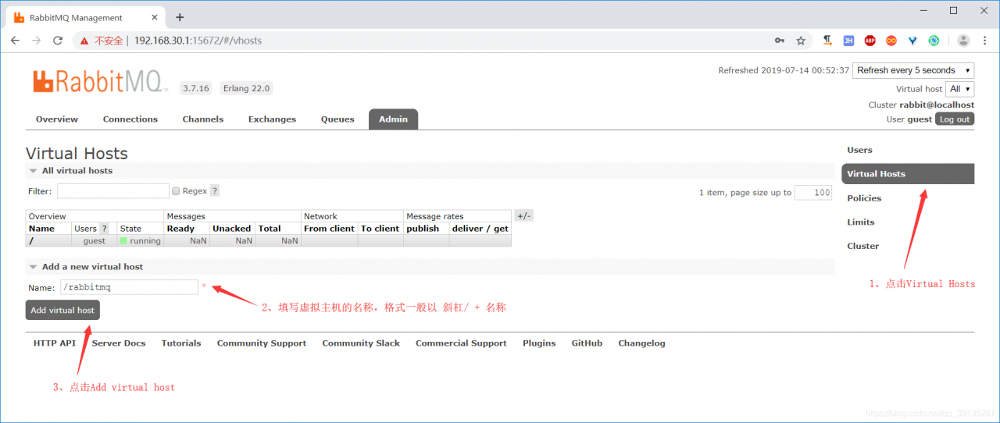The image size is (1000, 423).
Task: Go to the Queues tab
Action: 337,119
